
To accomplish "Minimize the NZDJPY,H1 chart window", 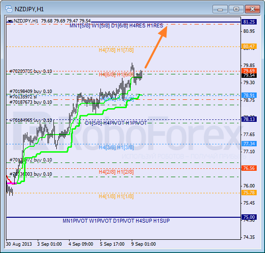I will tap(220, 9).
